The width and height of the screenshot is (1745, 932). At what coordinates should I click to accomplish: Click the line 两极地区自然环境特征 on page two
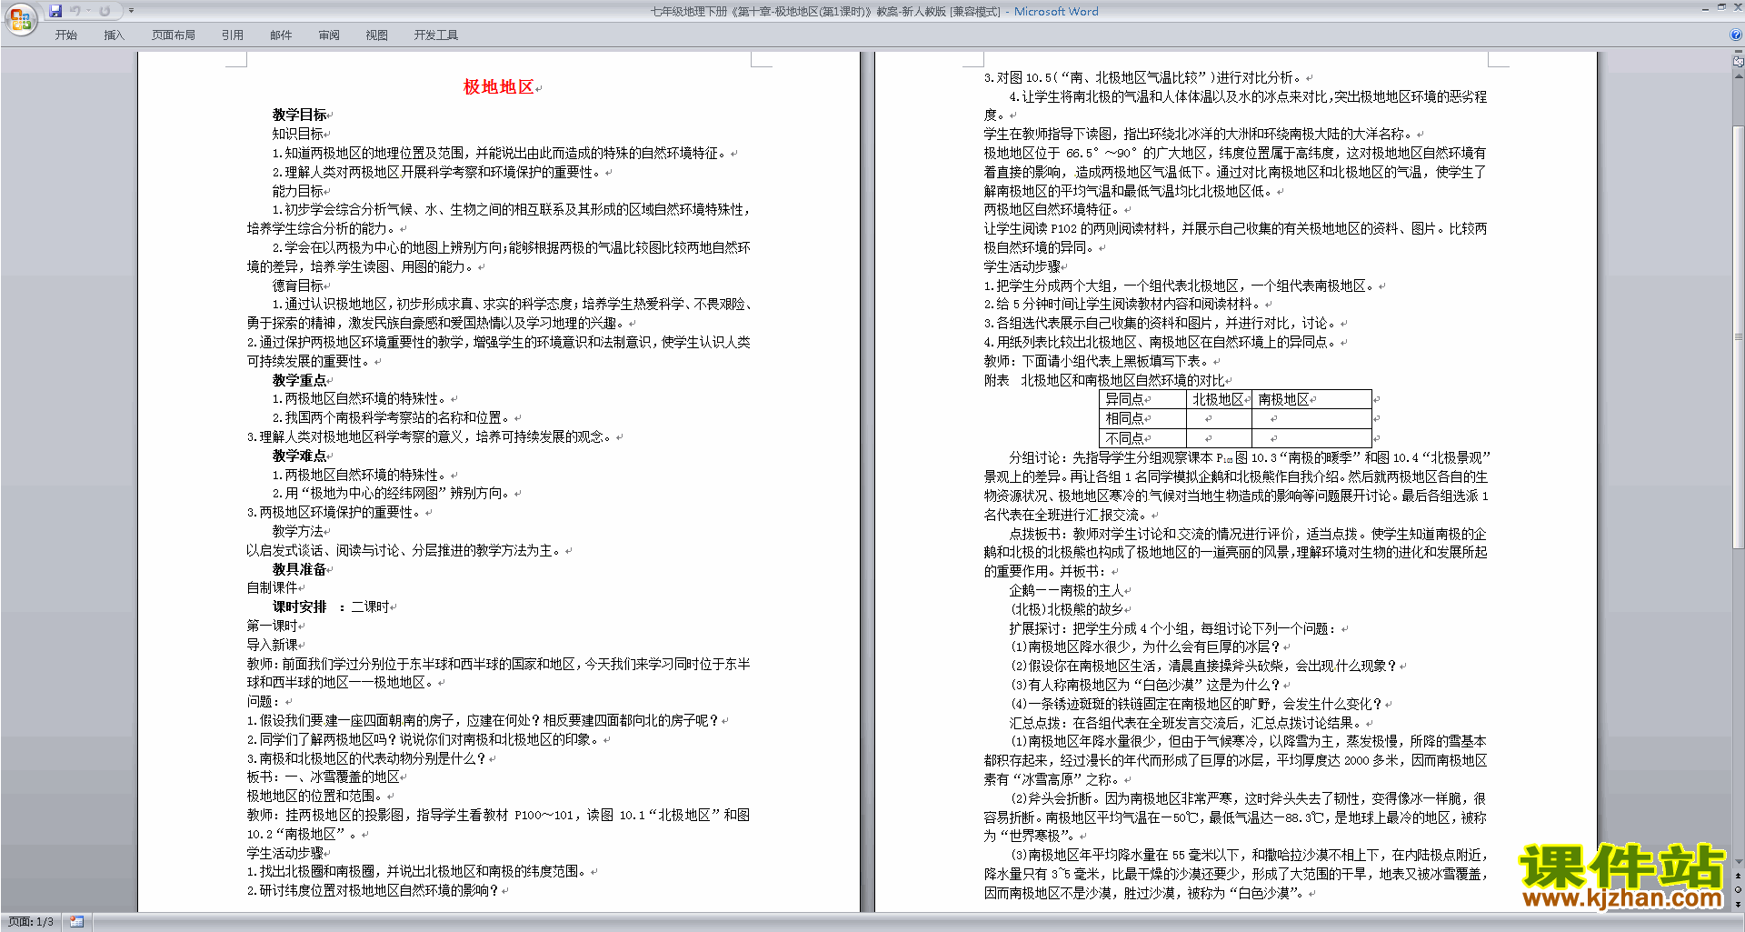[x=1052, y=210]
